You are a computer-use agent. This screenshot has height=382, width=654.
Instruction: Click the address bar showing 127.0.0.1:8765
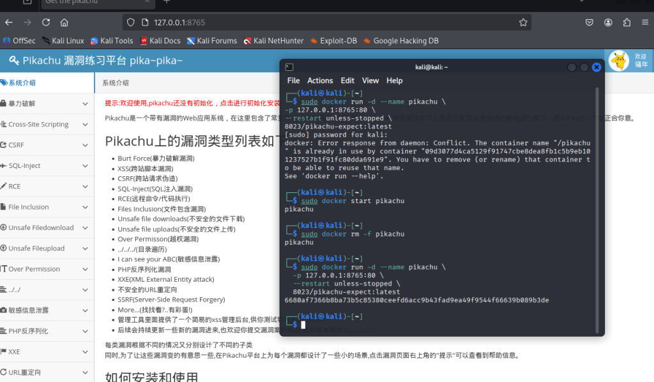tap(319, 22)
